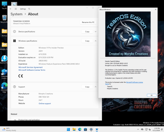Screen dimensions: 164x132
Task: Open the Settings navigation hamburger menu
Action: 16,9
